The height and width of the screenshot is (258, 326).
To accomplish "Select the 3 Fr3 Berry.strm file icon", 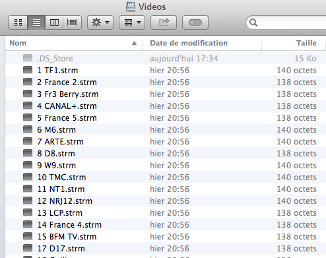I will (28, 94).
